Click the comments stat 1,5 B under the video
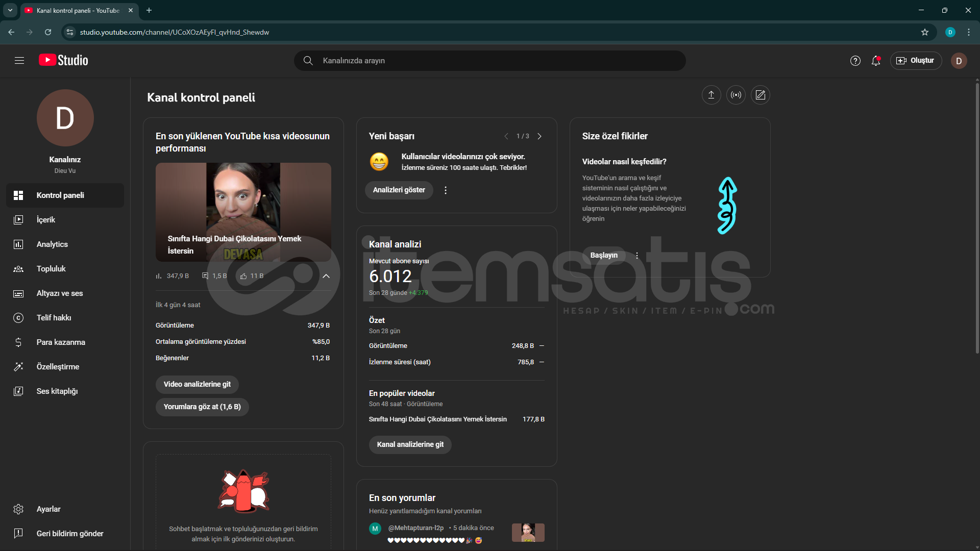The height and width of the screenshot is (551, 980). click(214, 276)
